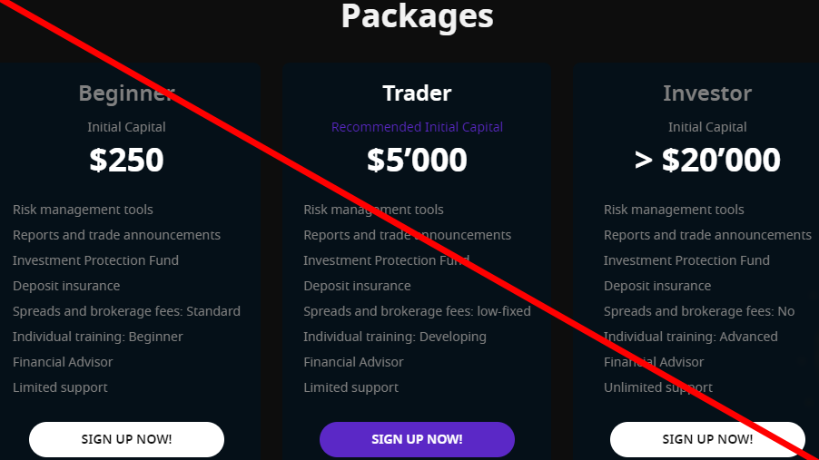Click Beginner's Spreads and brokerage fees: Standard
This screenshot has width=819, height=460.
click(x=126, y=311)
